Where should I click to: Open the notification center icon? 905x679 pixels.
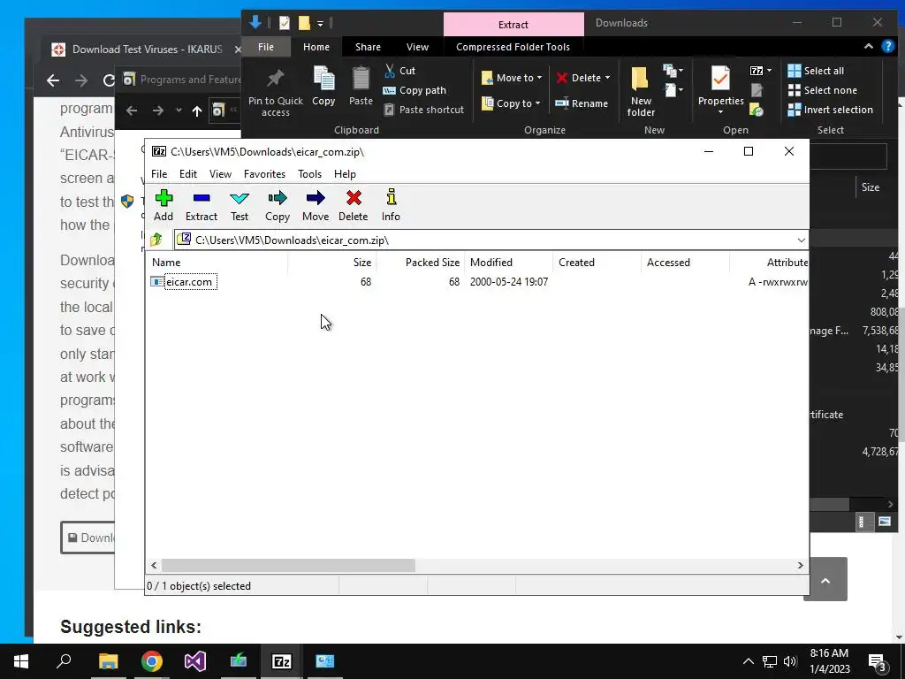878,661
